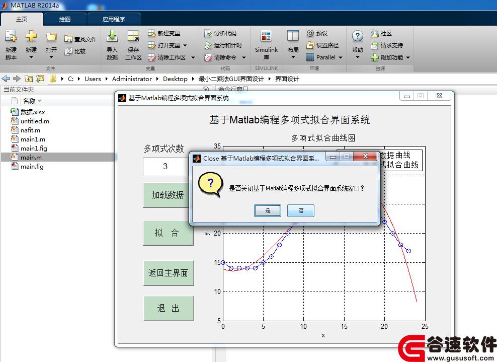The width and height of the screenshot is (497, 362).
Task: Select main1.m in the file list
Action: (x=33, y=139)
